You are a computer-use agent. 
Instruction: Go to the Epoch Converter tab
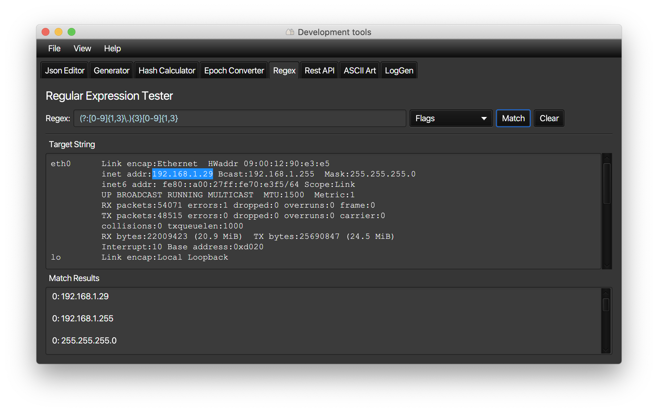click(x=234, y=71)
